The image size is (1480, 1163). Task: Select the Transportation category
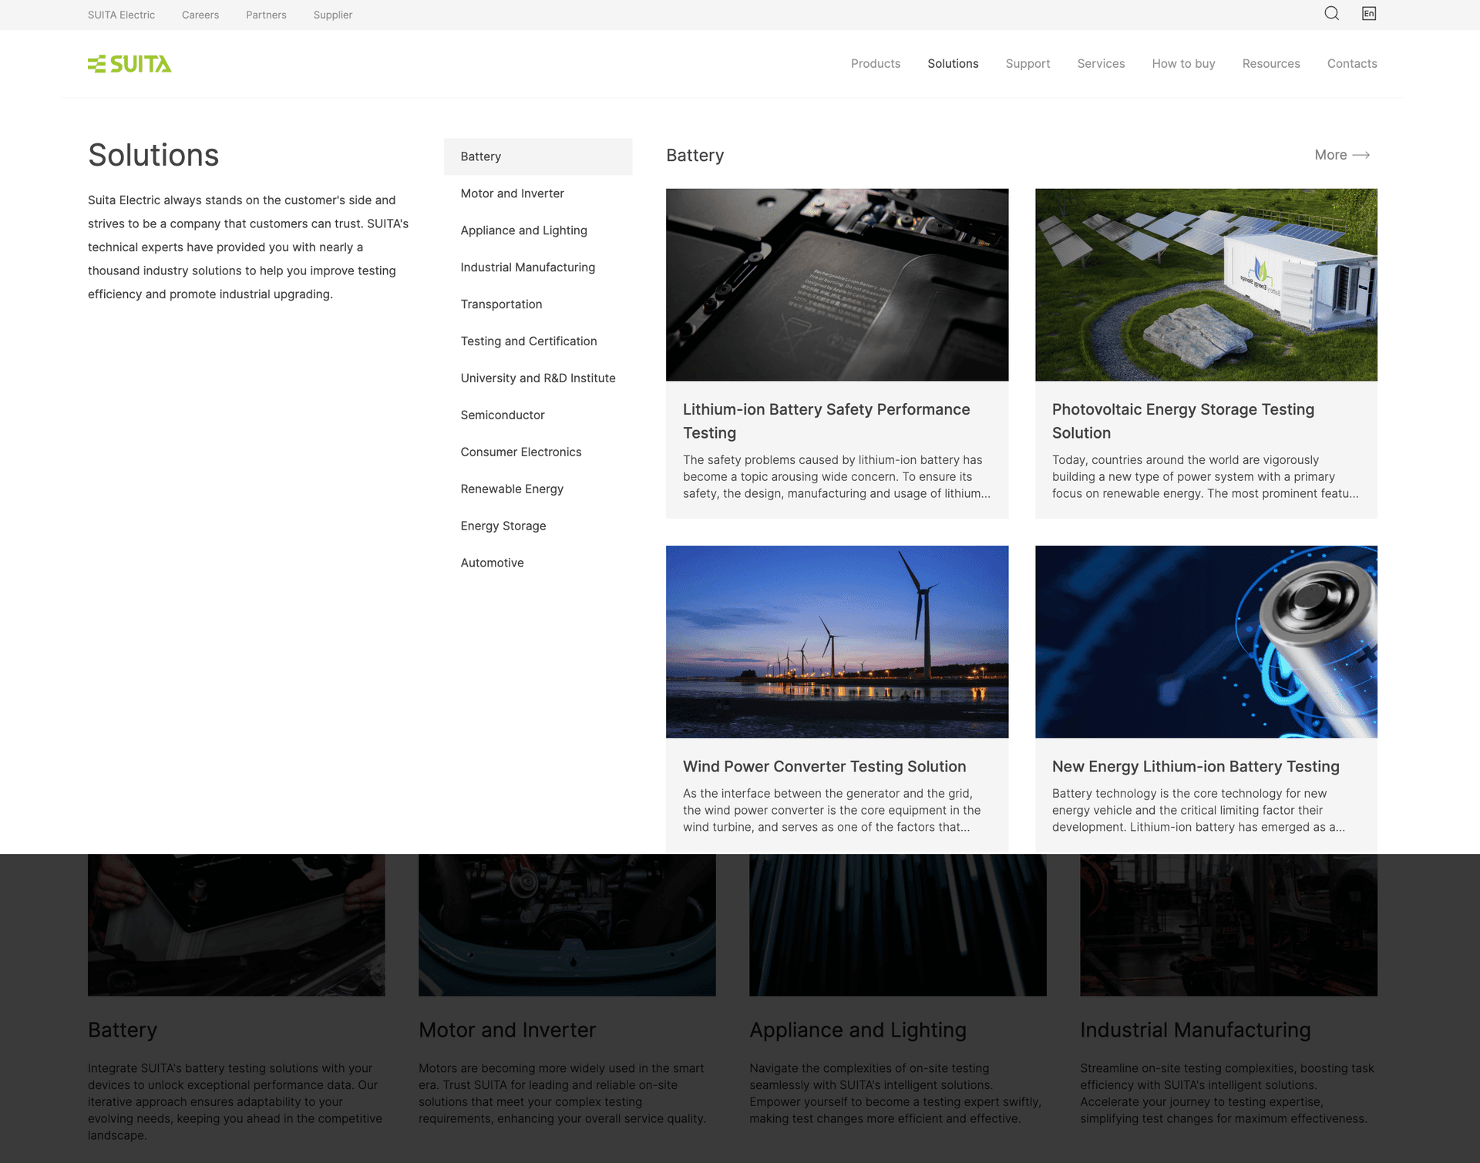pyautogui.click(x=538, y=304)
